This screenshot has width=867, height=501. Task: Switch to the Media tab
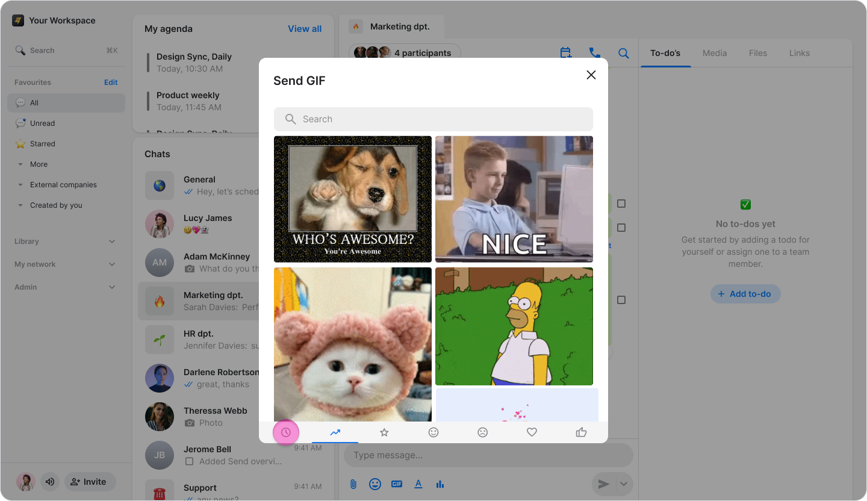pos(715,53)
